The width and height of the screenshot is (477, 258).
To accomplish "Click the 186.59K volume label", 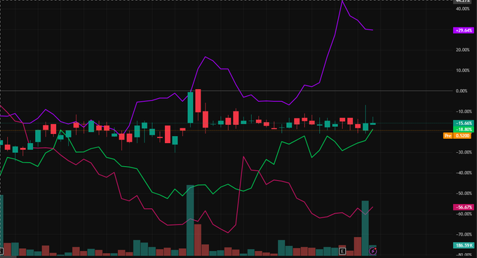I will [x=463, y=245].
